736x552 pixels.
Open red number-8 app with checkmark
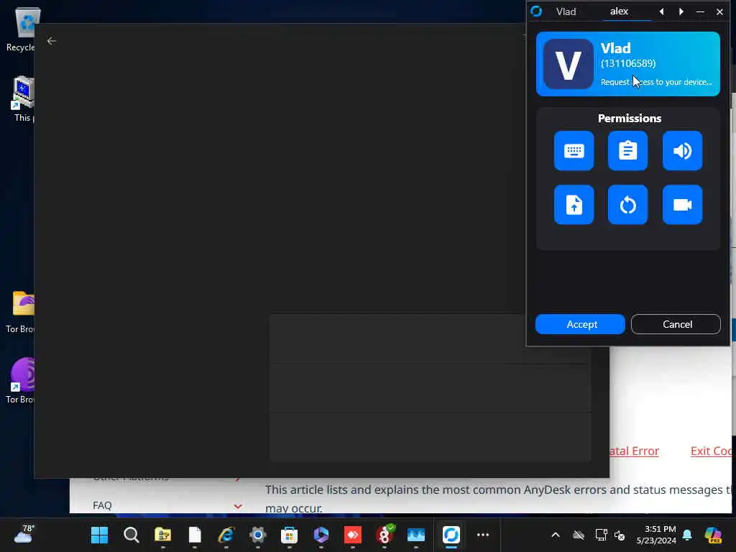[385, 535]
